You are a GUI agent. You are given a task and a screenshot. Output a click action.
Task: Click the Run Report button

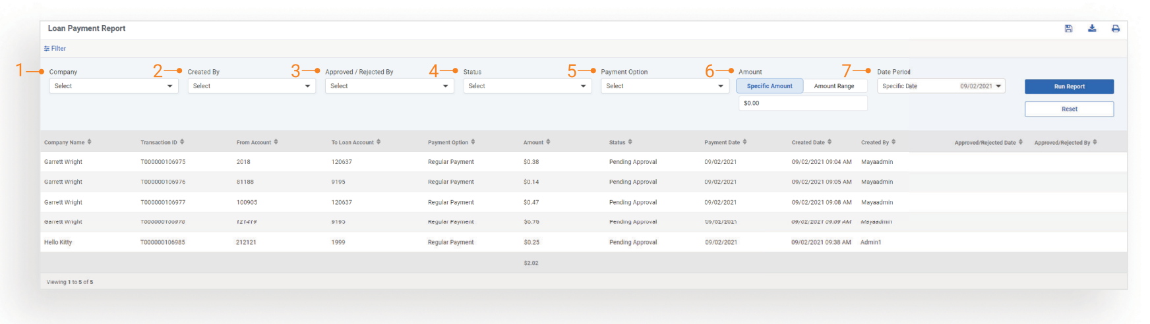pos(1069,86)
